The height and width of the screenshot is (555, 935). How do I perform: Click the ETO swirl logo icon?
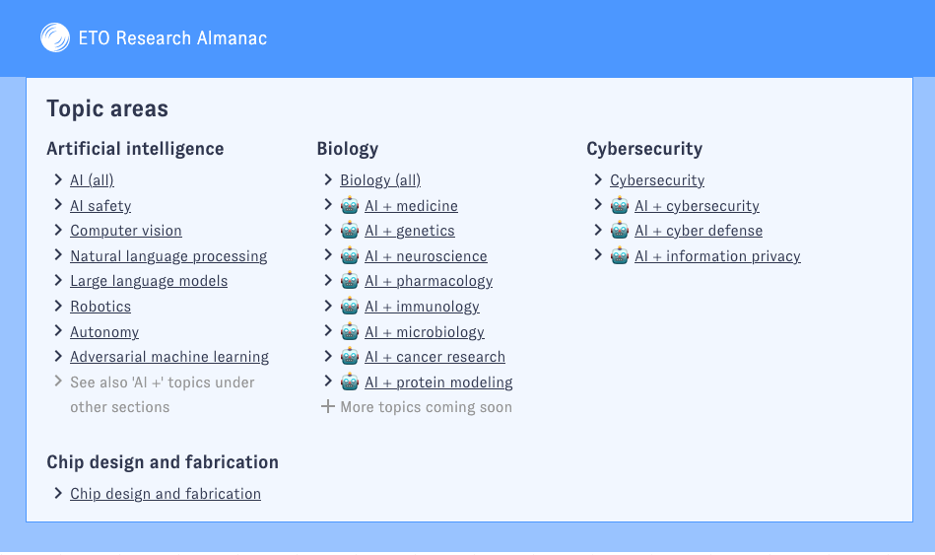(x=55, y=37)
